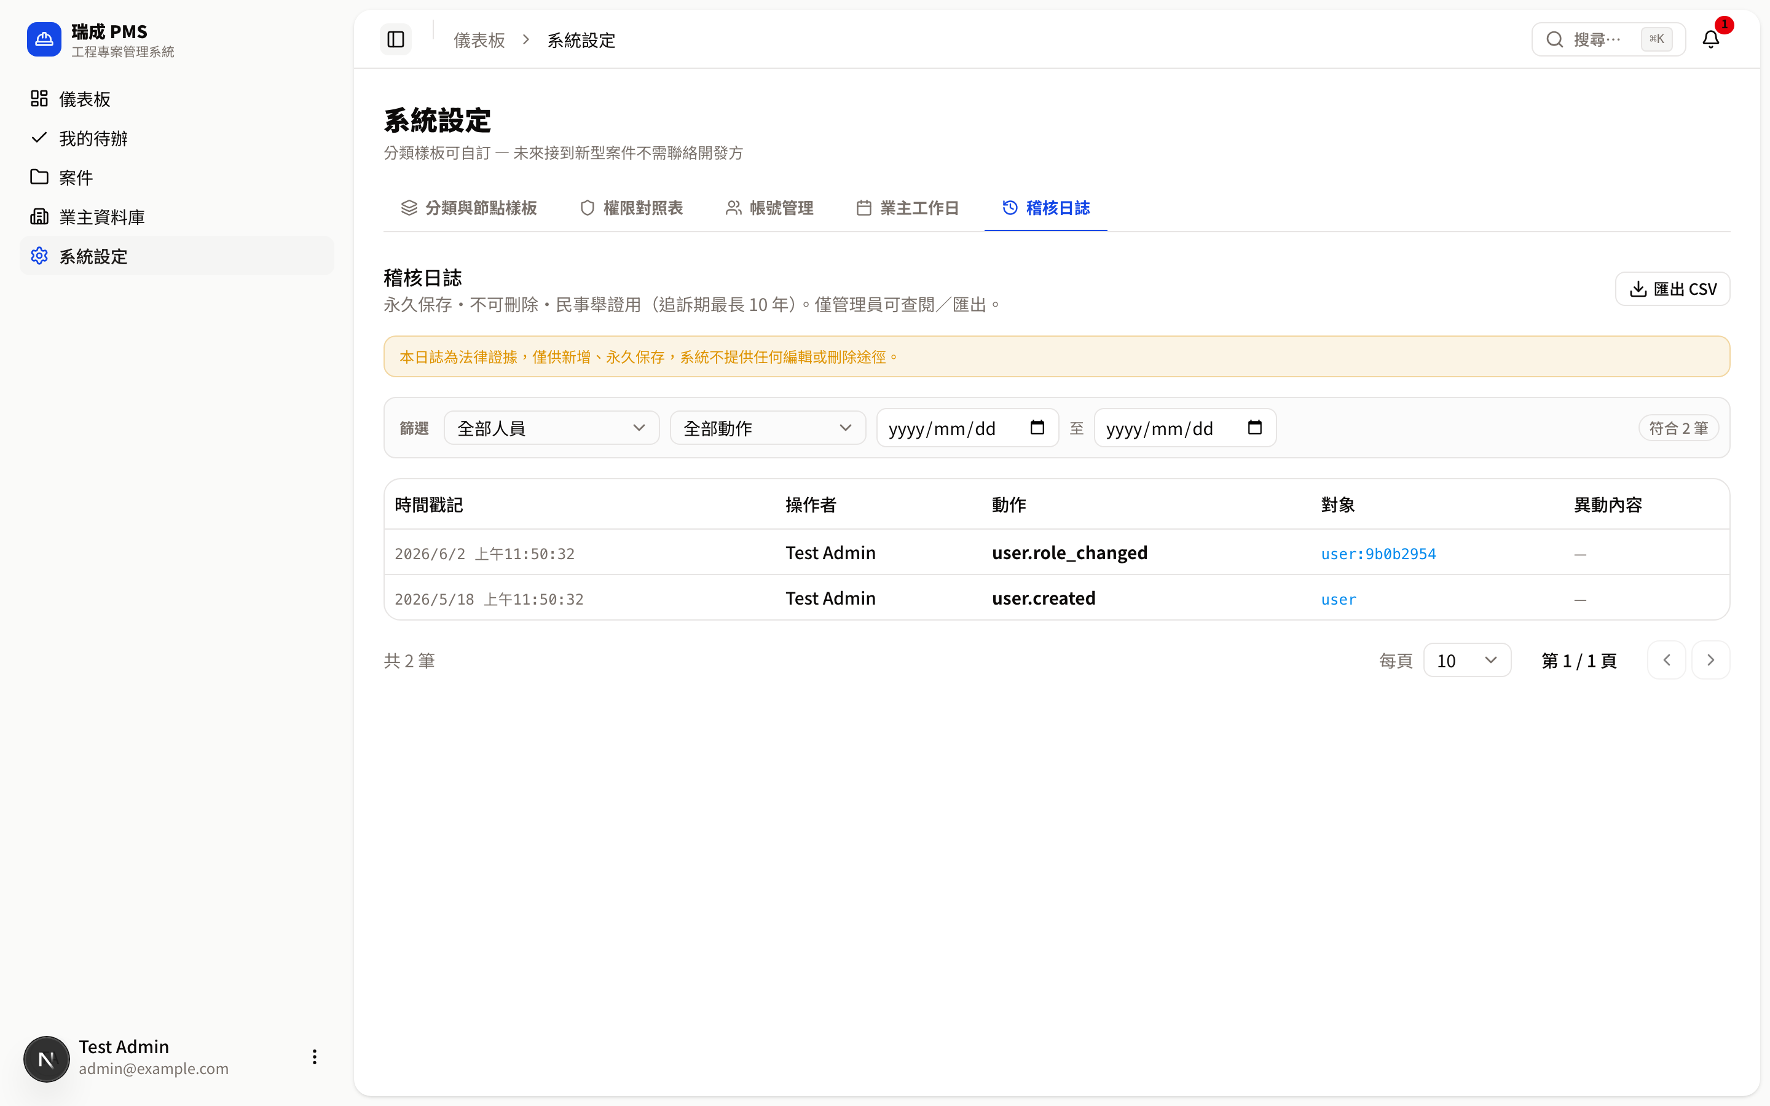Click the 業主資料庫 building icon

39,216
